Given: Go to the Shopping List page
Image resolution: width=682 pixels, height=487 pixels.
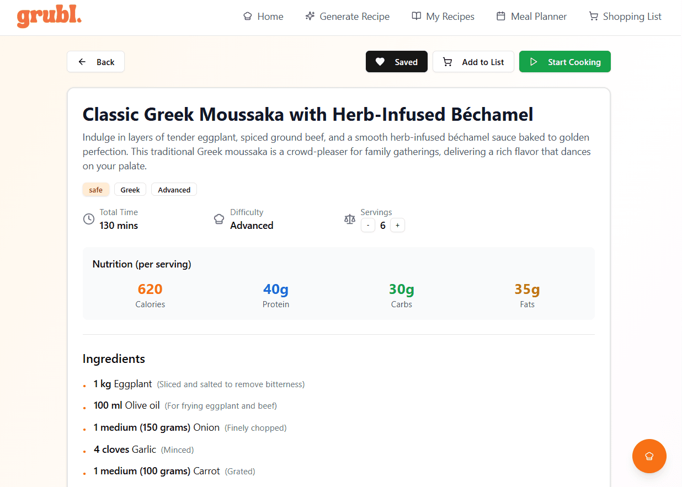Looking at the screenshot, I should click(632, 17).
